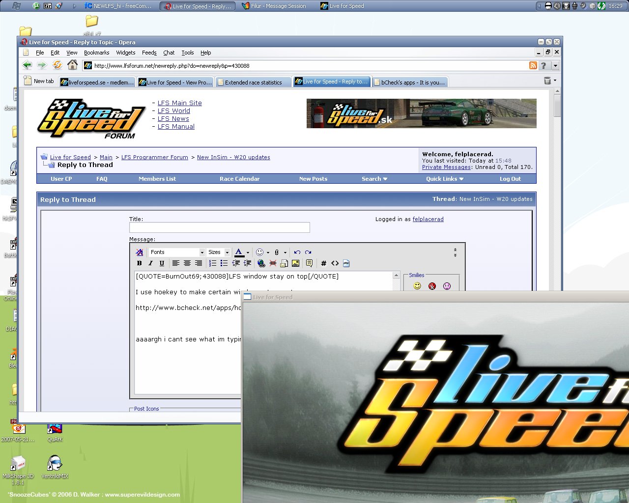The width and height of the screenshot is (629, 503).
Task: Open NEWLFS_hi freeCommander taskbar item
Action: tap(119, 6)
